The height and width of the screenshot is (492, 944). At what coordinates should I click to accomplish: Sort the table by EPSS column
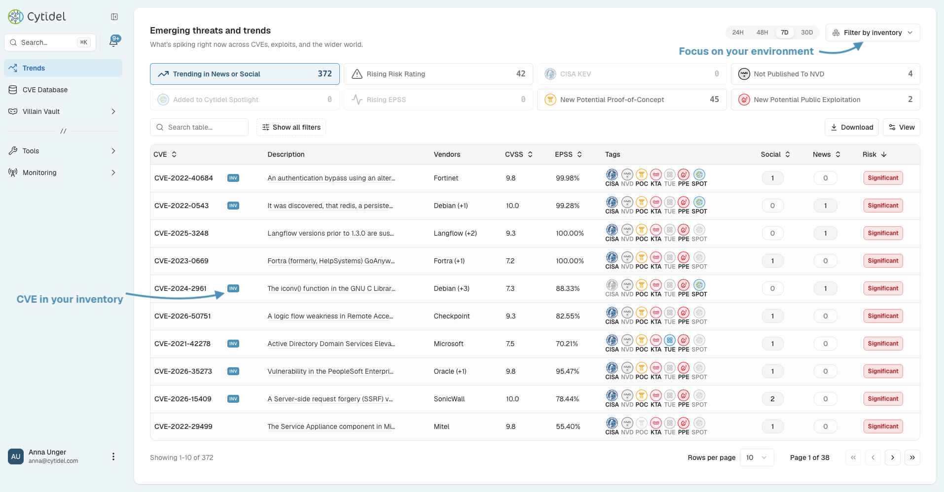tap(569, 154)
